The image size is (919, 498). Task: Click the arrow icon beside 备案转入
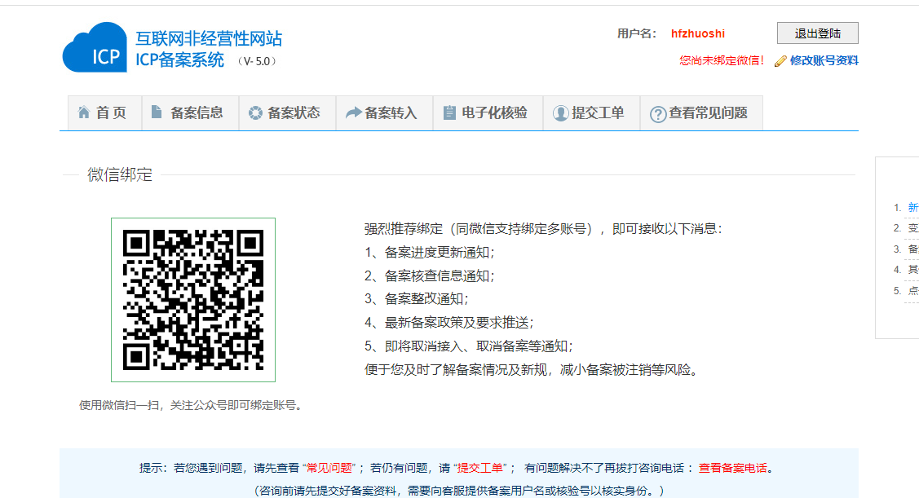click(x=353, y=113)
